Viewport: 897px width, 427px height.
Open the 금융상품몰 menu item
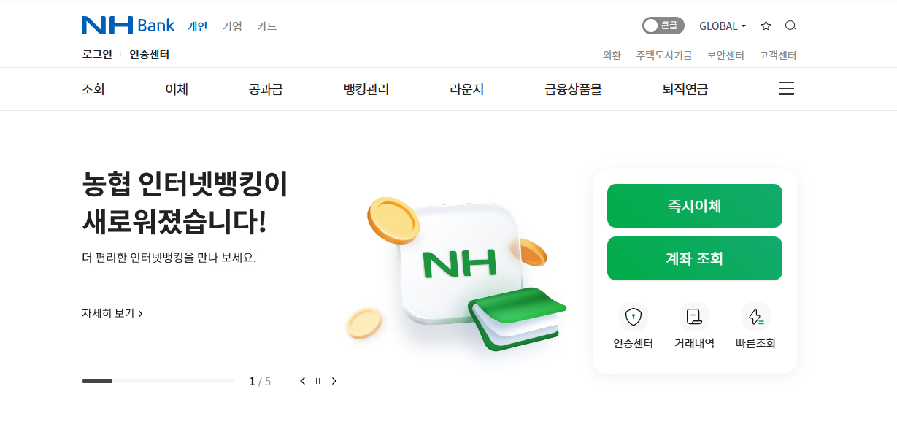pos(573,89)
